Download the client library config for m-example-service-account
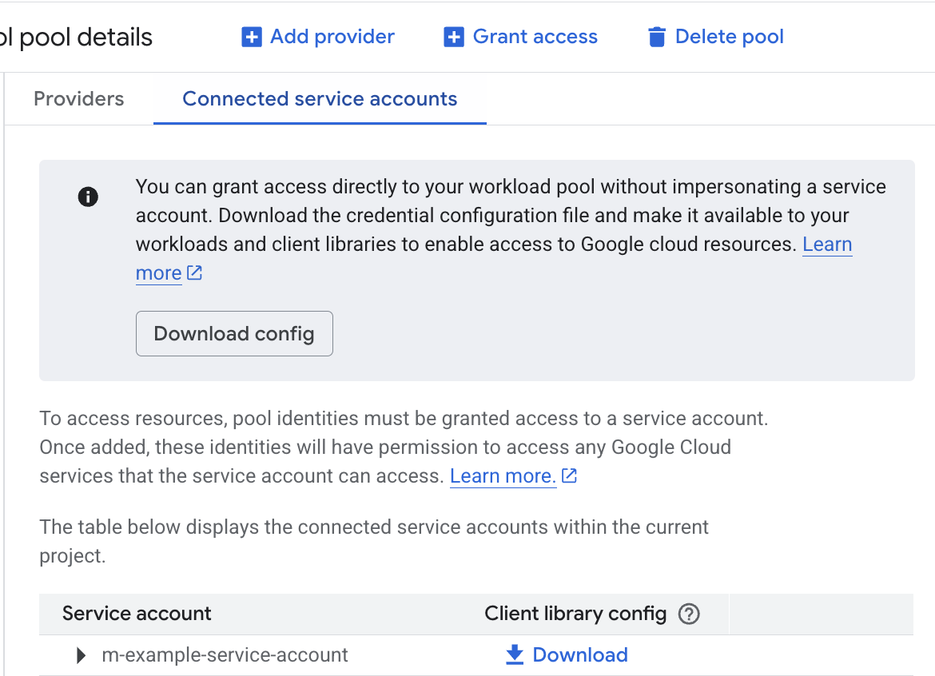 coord(579,654)
